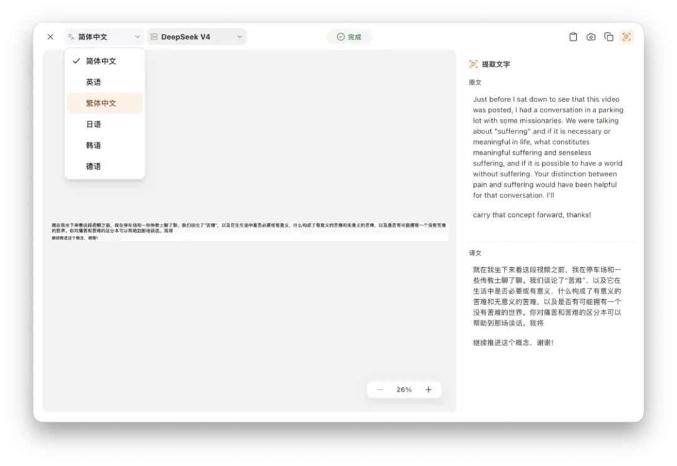
Task: Click the 译文 section label
Action: 475,253
